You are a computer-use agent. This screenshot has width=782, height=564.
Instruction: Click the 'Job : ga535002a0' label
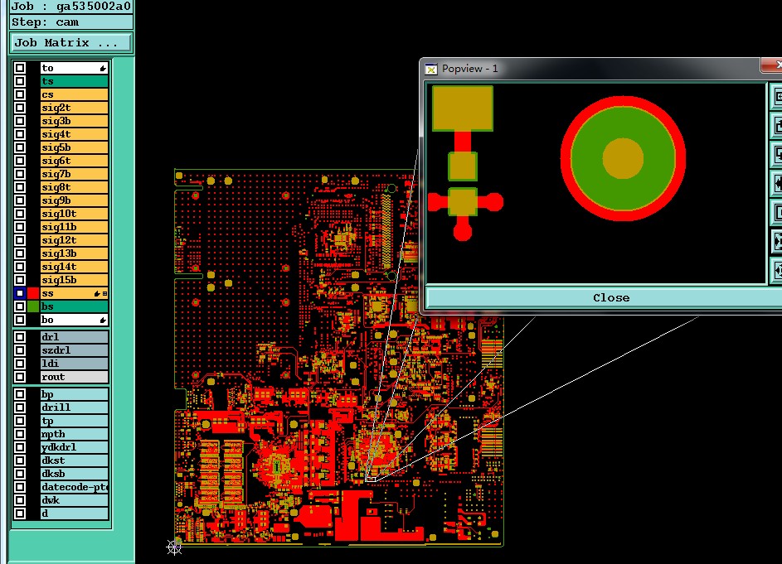click(x=71, y=6)
